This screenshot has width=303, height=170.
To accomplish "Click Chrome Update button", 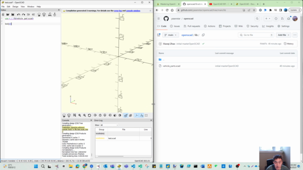I will pos(294,10).
